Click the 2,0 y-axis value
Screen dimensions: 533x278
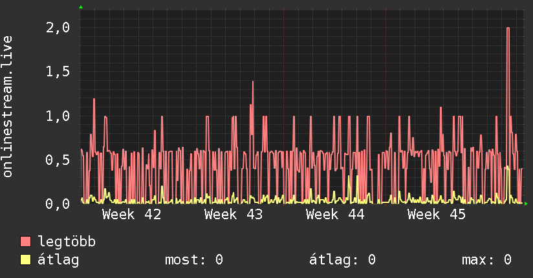[58, 28]
